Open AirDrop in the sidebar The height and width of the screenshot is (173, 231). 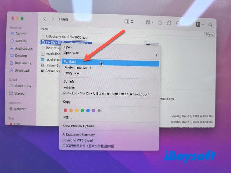[21, 34]
